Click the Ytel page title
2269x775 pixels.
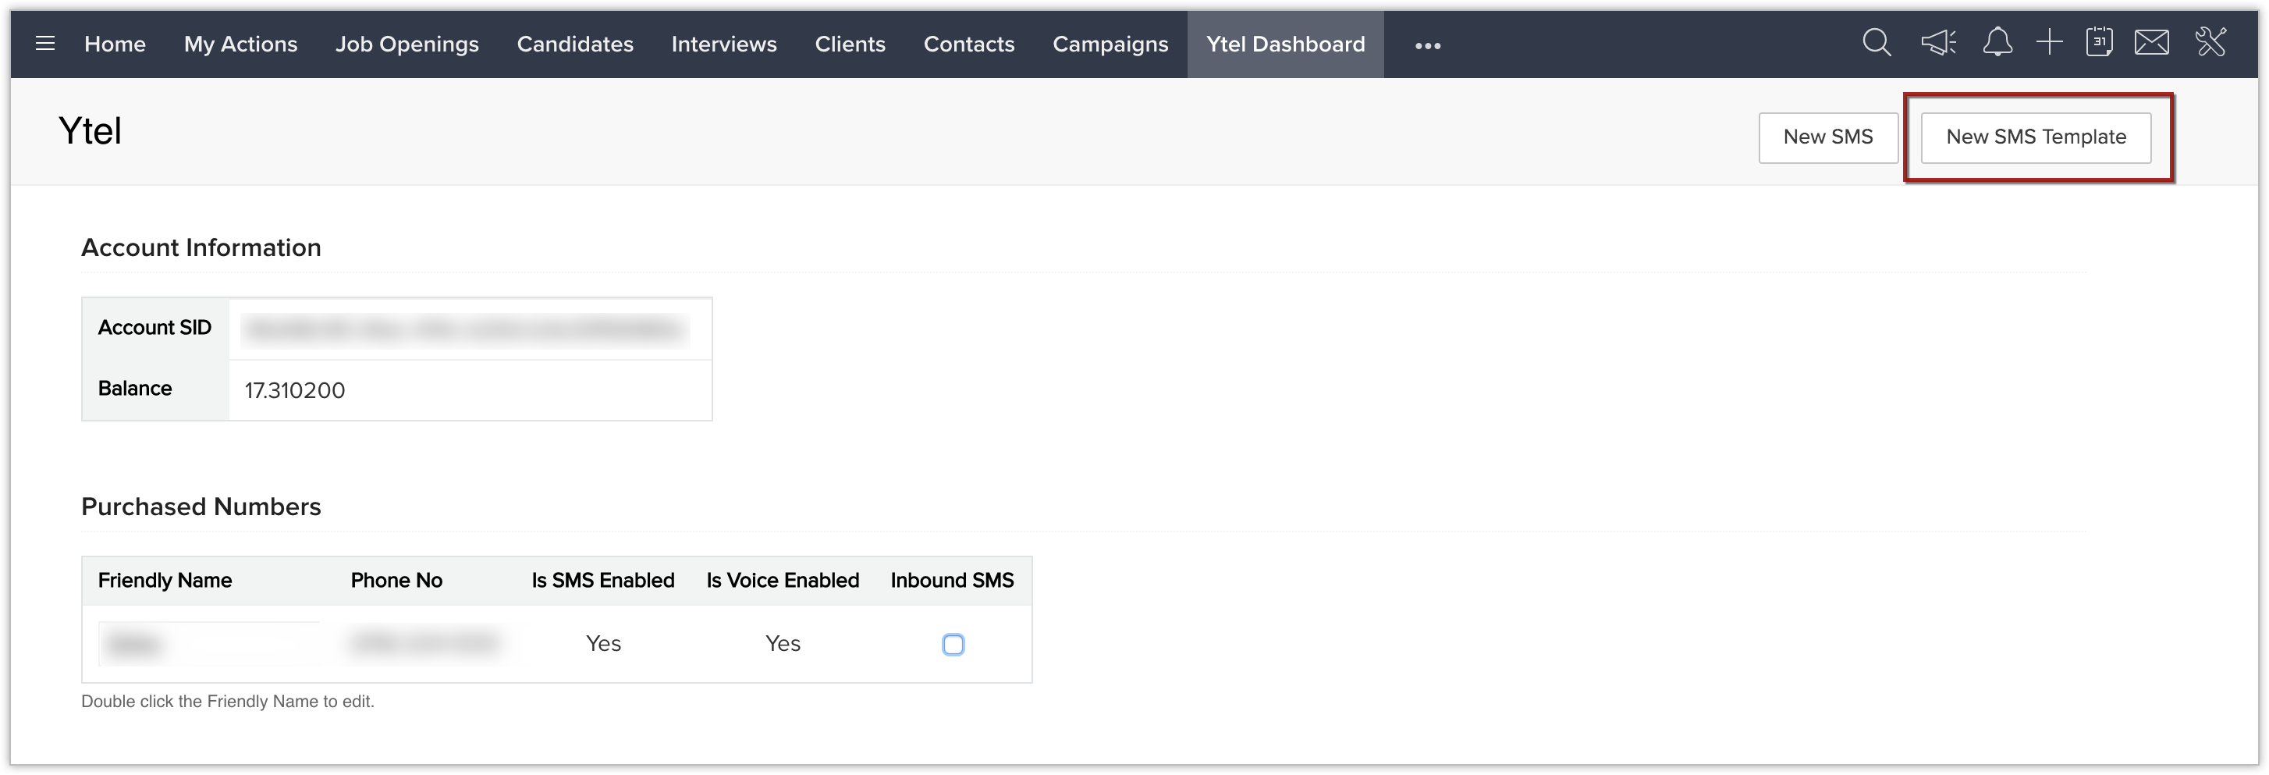[90, 131]
